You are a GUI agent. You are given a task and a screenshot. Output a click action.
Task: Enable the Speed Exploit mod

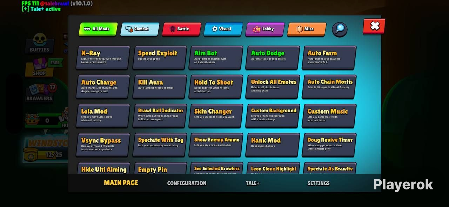point(160,58)
